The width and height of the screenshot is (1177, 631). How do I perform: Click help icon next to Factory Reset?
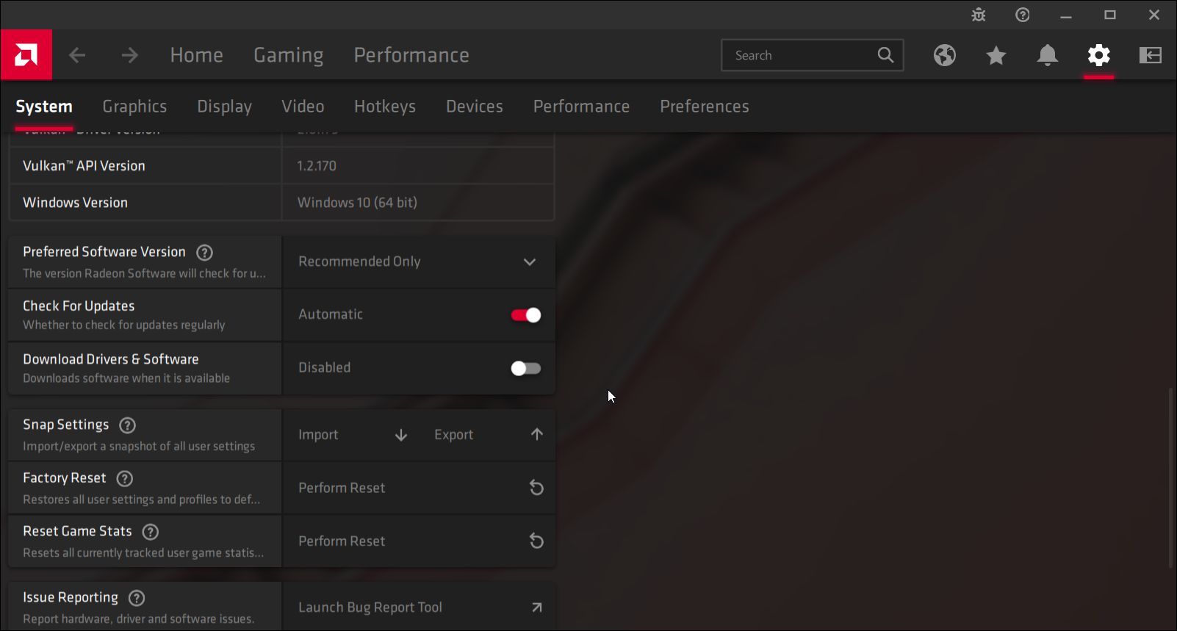pos(125,478)
